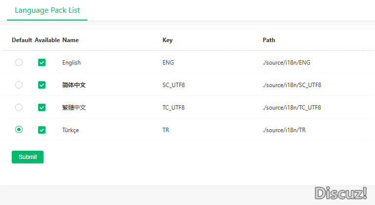Image resolution: width=375 pixels, height=205 pixels.
Task: Choose 繁體中文 default radio button
Action: pyautogui.click(x=19, y=108)
